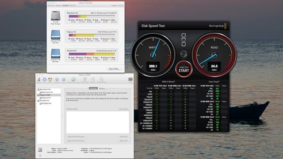The width and height of the screenshot is (283, 159).
Task: Click '4.06 TB free out of 9 TB' text
Action: (x=107, y=32)
